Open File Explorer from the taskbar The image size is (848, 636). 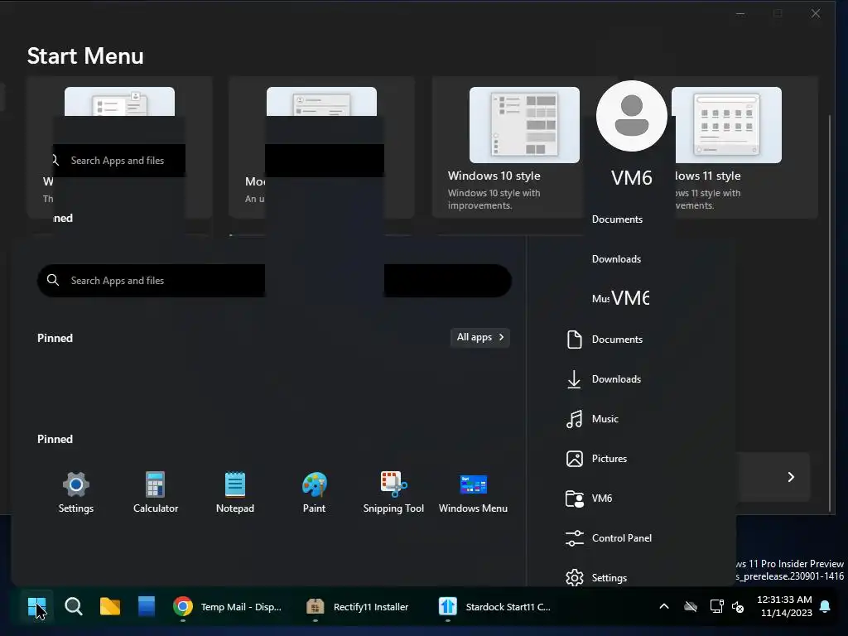[110, 607]
